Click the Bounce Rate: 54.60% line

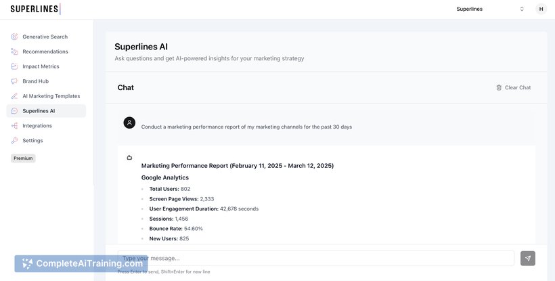[176, 229]
